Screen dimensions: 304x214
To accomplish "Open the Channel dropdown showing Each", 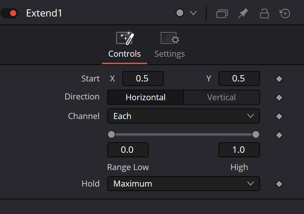I will [183, 116].
